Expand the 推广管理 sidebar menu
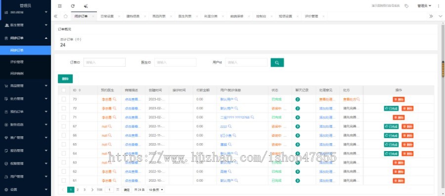The image size is (445, 196). tap(26, 138)
